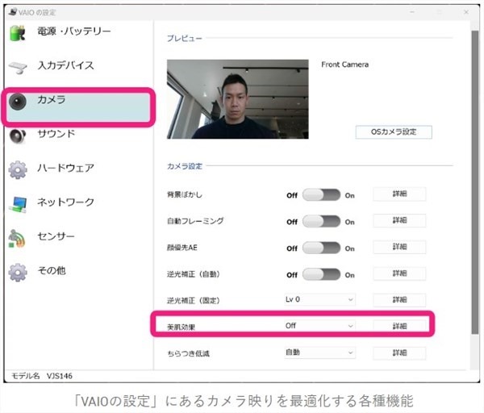Image resolution: width=484 pixels, height=413 pixels.
Task: Click the 美肌効果 label
Action: coord(181,327)
